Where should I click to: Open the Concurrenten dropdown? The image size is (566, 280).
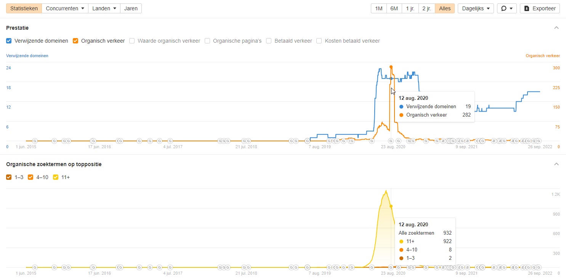tap(65, 8)
